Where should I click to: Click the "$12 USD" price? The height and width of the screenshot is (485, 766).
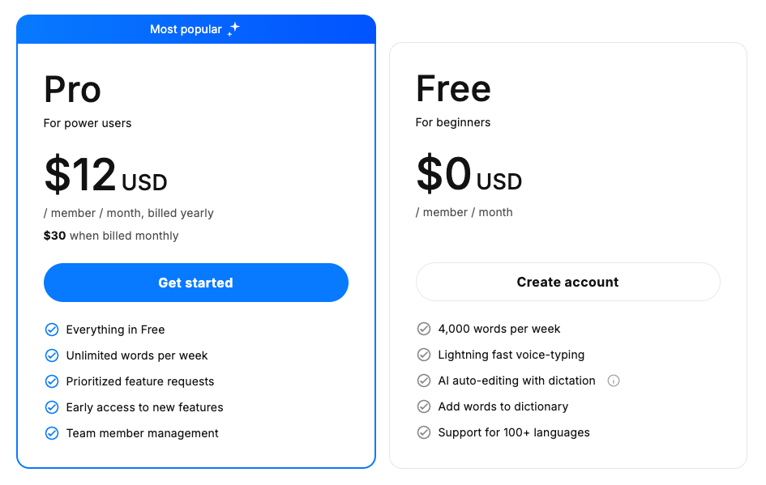(105, 174)
